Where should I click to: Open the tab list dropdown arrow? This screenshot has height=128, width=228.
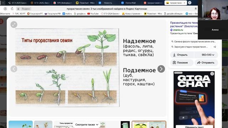coord(3,3)
